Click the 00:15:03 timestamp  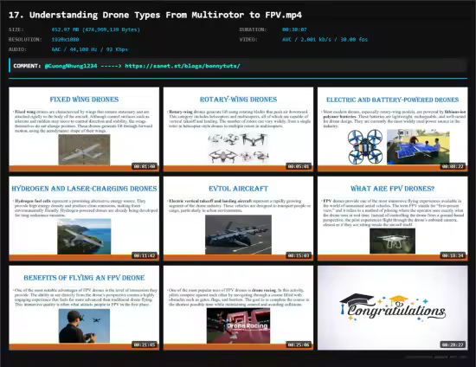299,255
